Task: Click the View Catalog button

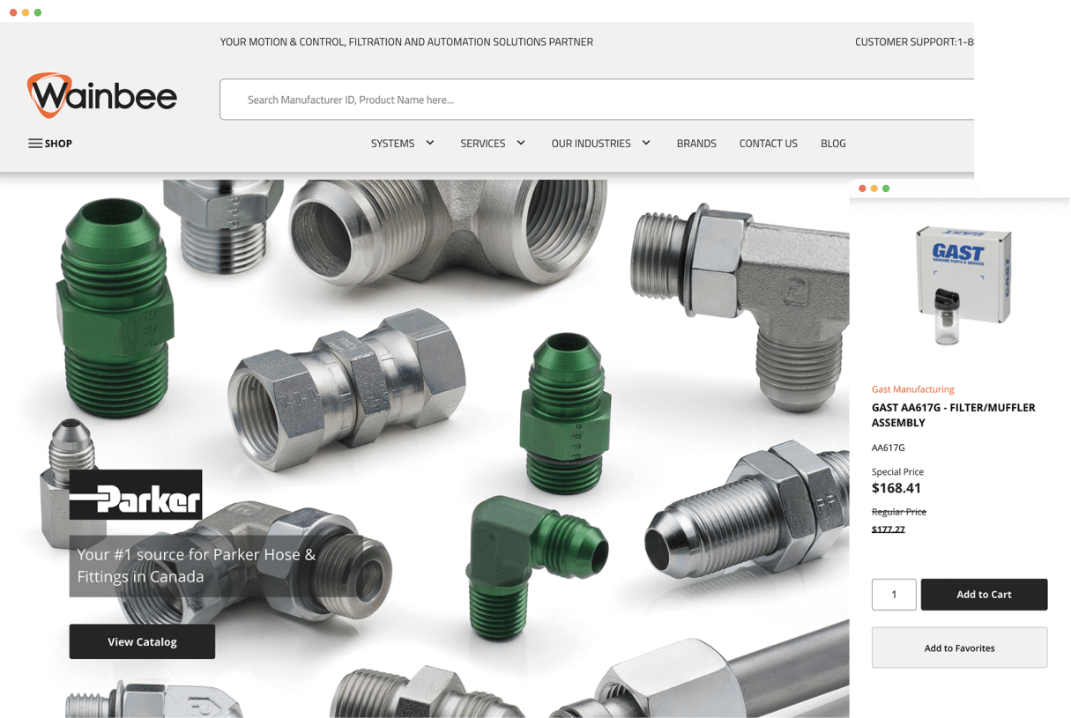Action: 142,641
